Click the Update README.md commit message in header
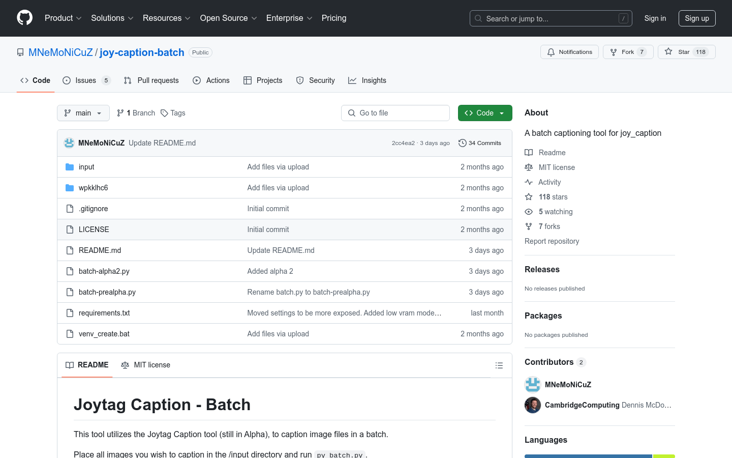Image resolution: width=732 pixels, height=458 pixels. [162, 143]
